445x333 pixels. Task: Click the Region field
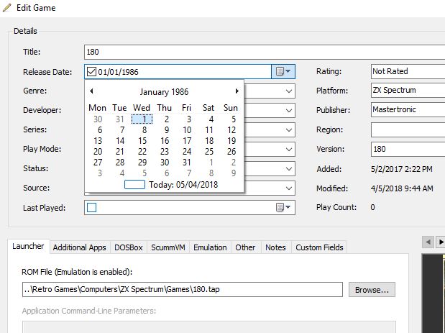(408, 129)
